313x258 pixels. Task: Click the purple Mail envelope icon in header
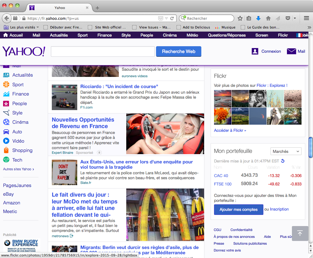(292, 51)
